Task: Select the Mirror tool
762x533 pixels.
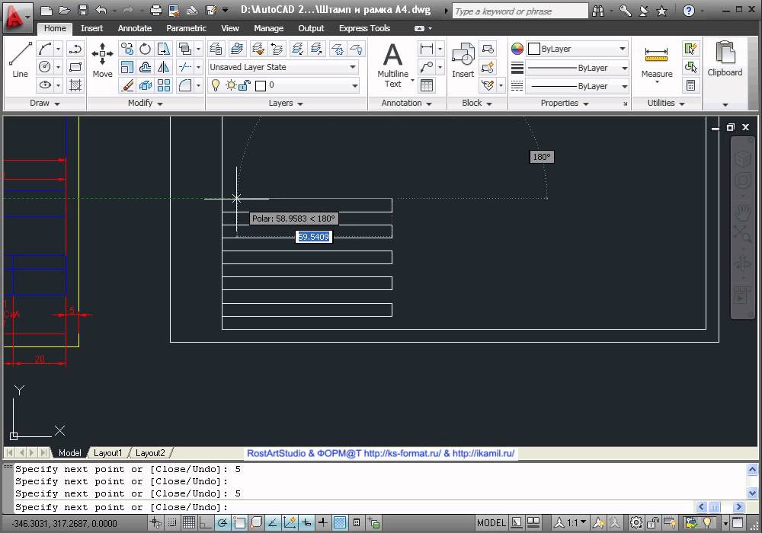Action: tap(164, 67)
